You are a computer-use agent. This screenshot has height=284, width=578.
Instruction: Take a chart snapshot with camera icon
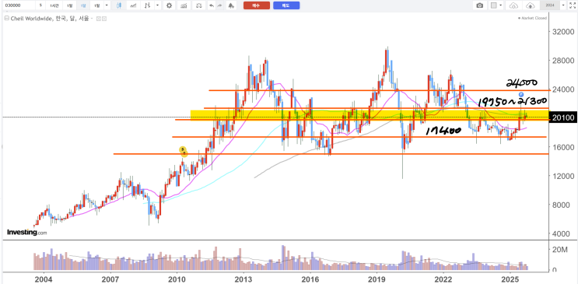[x=479, y=5]
